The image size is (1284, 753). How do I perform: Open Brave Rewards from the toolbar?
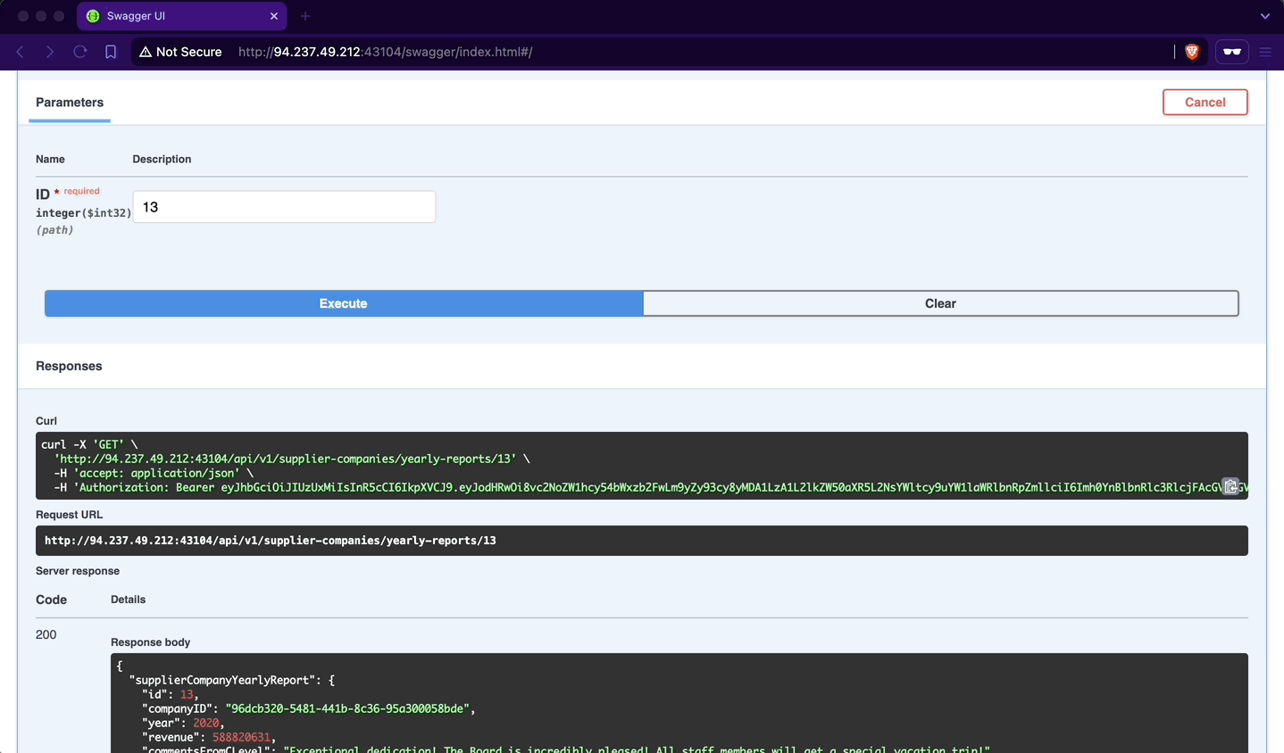point(1231,52)
